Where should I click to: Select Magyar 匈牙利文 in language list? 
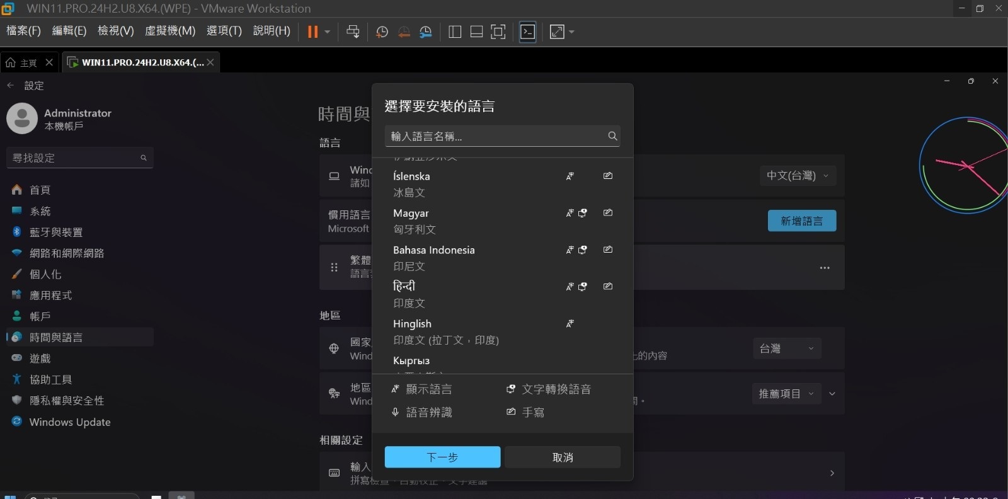[x=502, y=221]
